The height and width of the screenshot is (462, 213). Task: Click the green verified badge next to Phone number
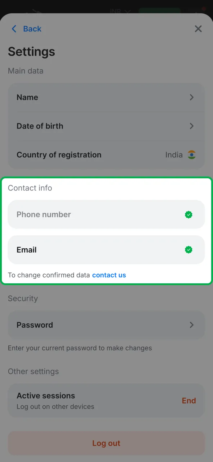click(x=189, y=214)
